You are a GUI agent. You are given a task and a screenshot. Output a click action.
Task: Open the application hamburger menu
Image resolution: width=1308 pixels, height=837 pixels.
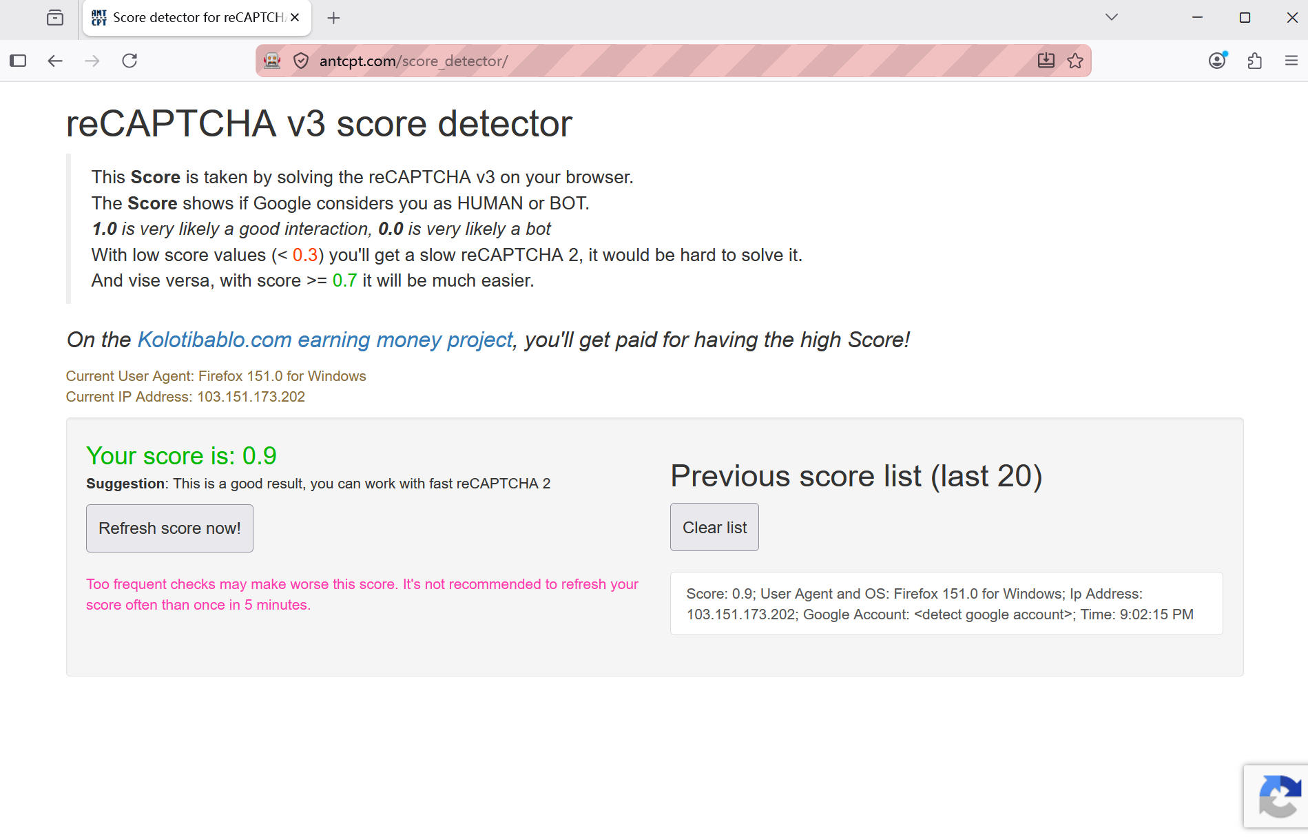tap(1291, 61)
